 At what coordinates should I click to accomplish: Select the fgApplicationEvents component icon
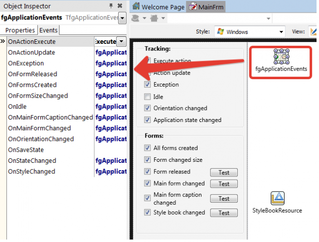281,56
